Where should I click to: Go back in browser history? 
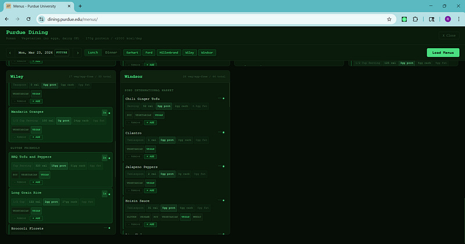7,19
